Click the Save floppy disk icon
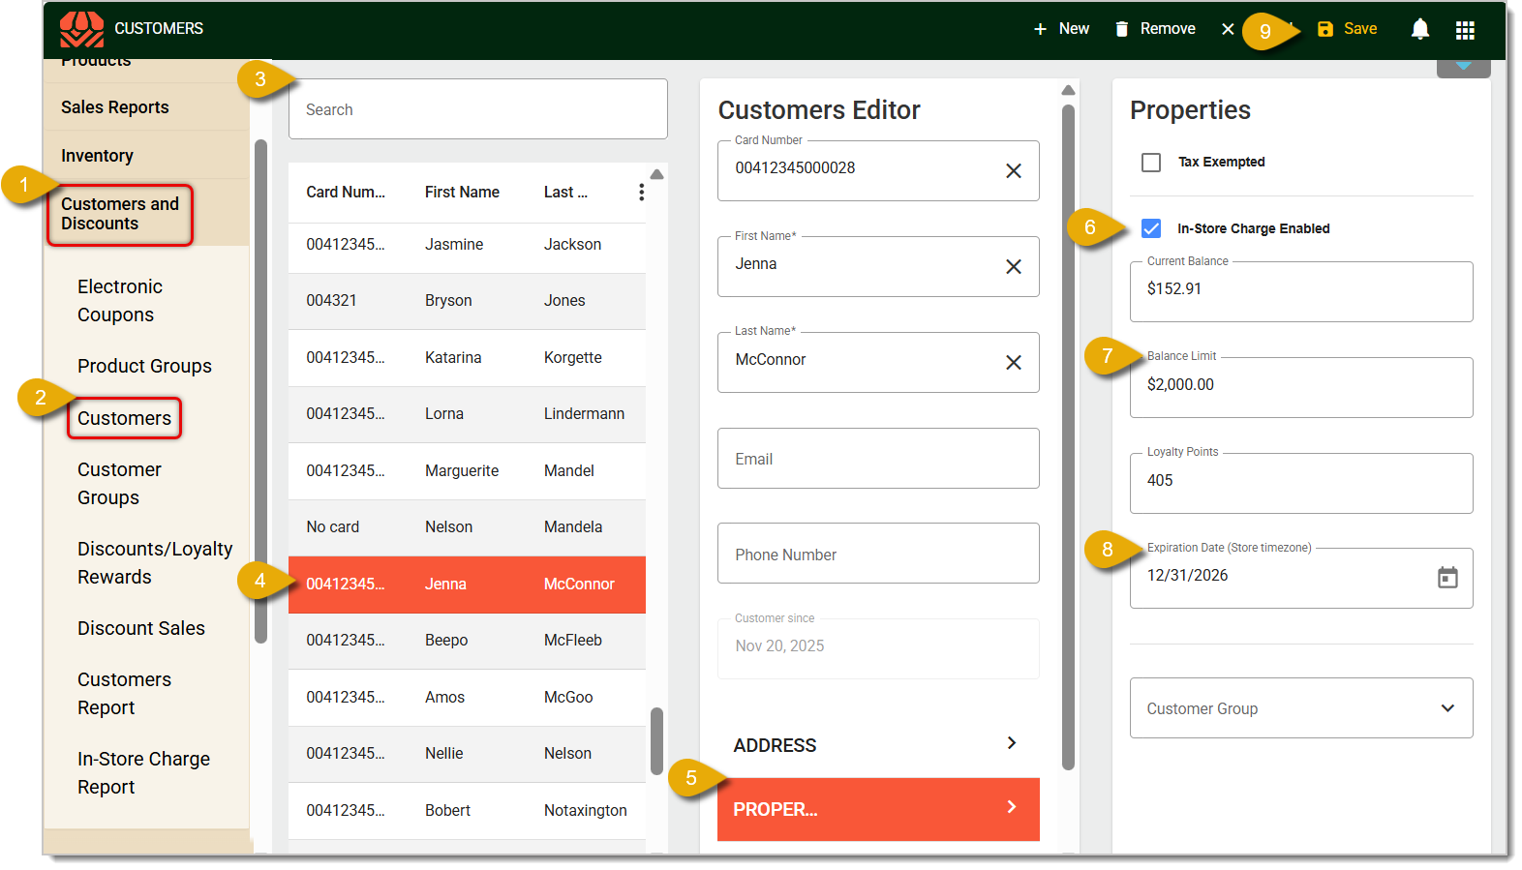The height and width of the screenshot is (870, 1522). coord(1325,29)
